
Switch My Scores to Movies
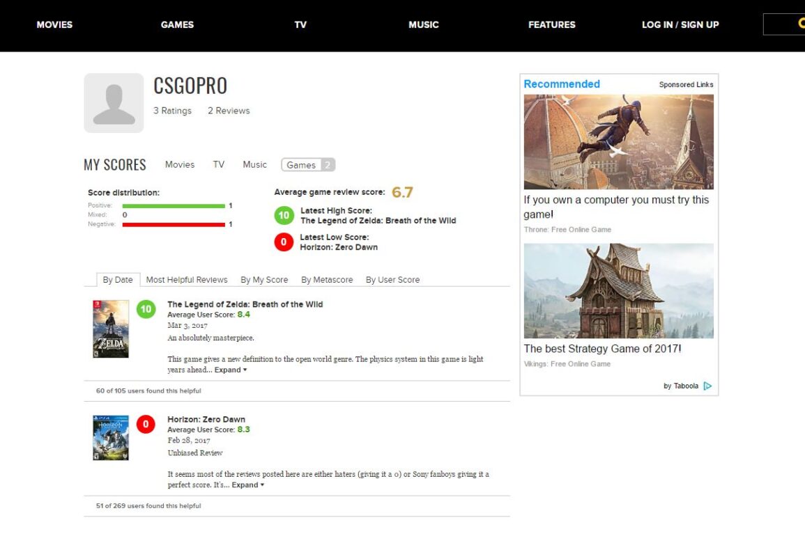(x=180, y=165)
